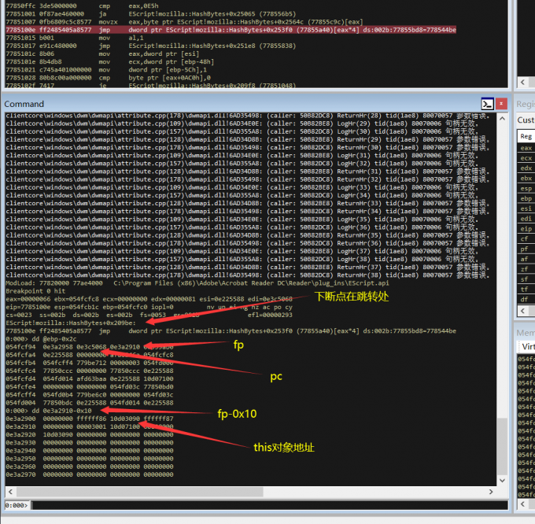This screenshot has height=524, width=535.
Task: Click the Command window scroll down arrow
Action: tap(502, 480)
